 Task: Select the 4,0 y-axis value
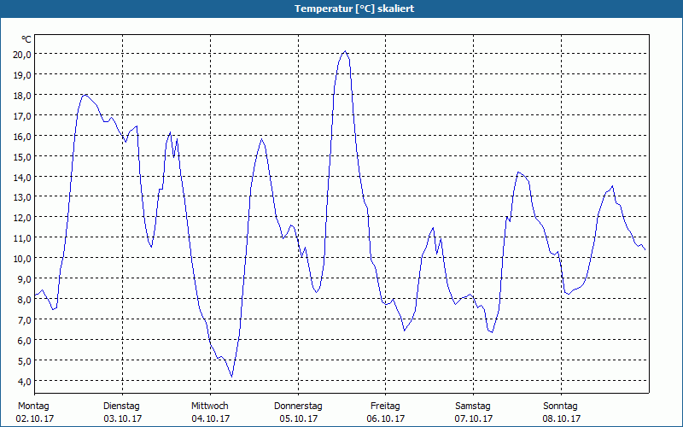24,382
